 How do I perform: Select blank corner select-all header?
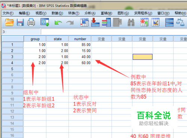coord(13,39)
